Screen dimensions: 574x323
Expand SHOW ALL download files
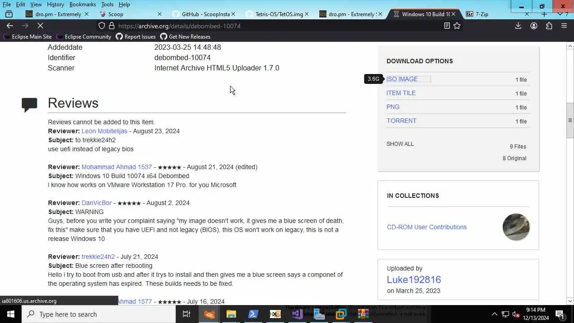[400, 144]
